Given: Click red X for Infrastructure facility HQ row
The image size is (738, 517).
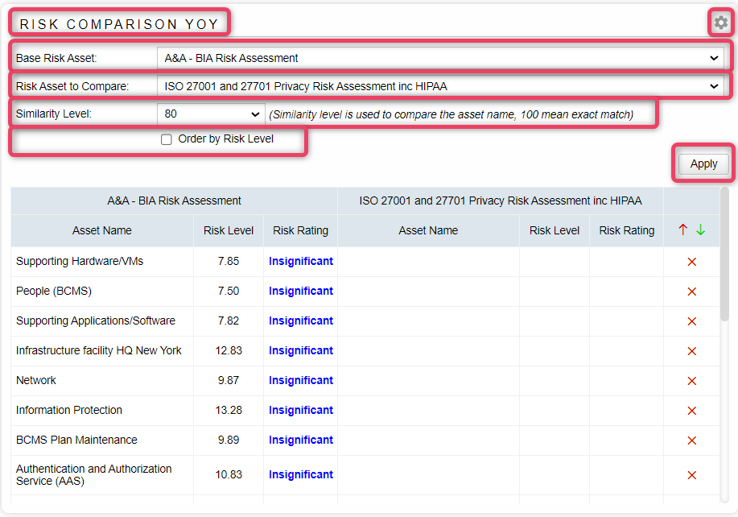Looking at the screenshot, I should point(691,351).
